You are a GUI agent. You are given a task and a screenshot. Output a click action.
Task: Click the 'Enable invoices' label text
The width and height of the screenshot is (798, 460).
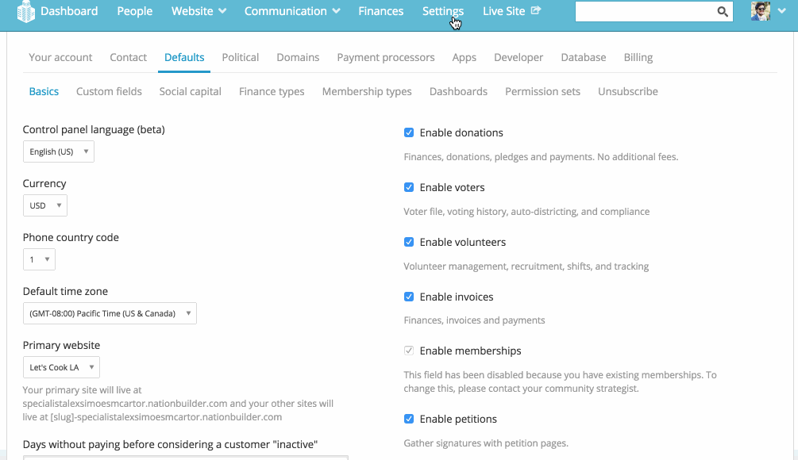point(457,297)
